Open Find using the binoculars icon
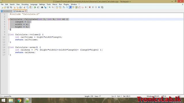 [x=42, y=7]
